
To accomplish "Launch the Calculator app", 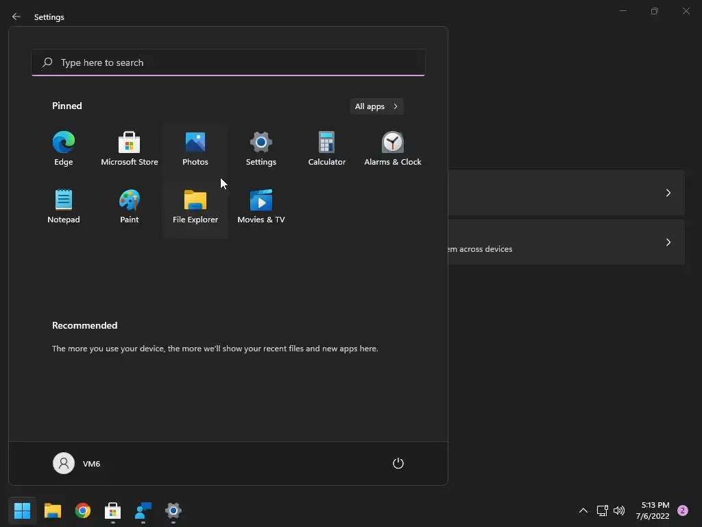I will tap(327, 149).
